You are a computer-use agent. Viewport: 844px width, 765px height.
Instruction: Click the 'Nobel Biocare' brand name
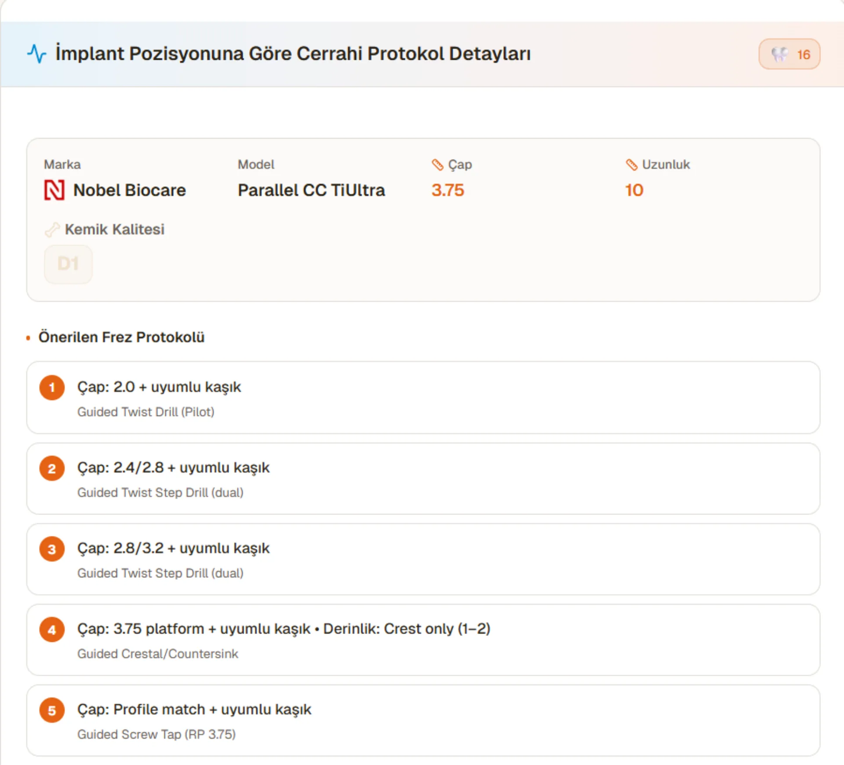click(130, 190)
